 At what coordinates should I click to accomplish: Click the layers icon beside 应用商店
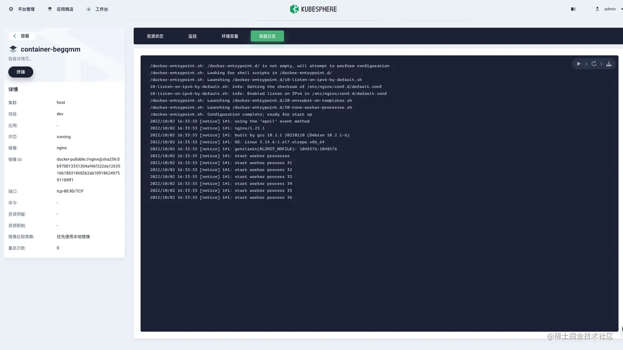click(x=50, y=9)
